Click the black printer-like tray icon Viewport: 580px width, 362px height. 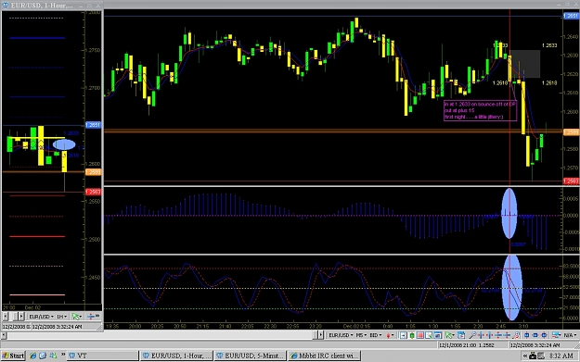coord(533,356)
